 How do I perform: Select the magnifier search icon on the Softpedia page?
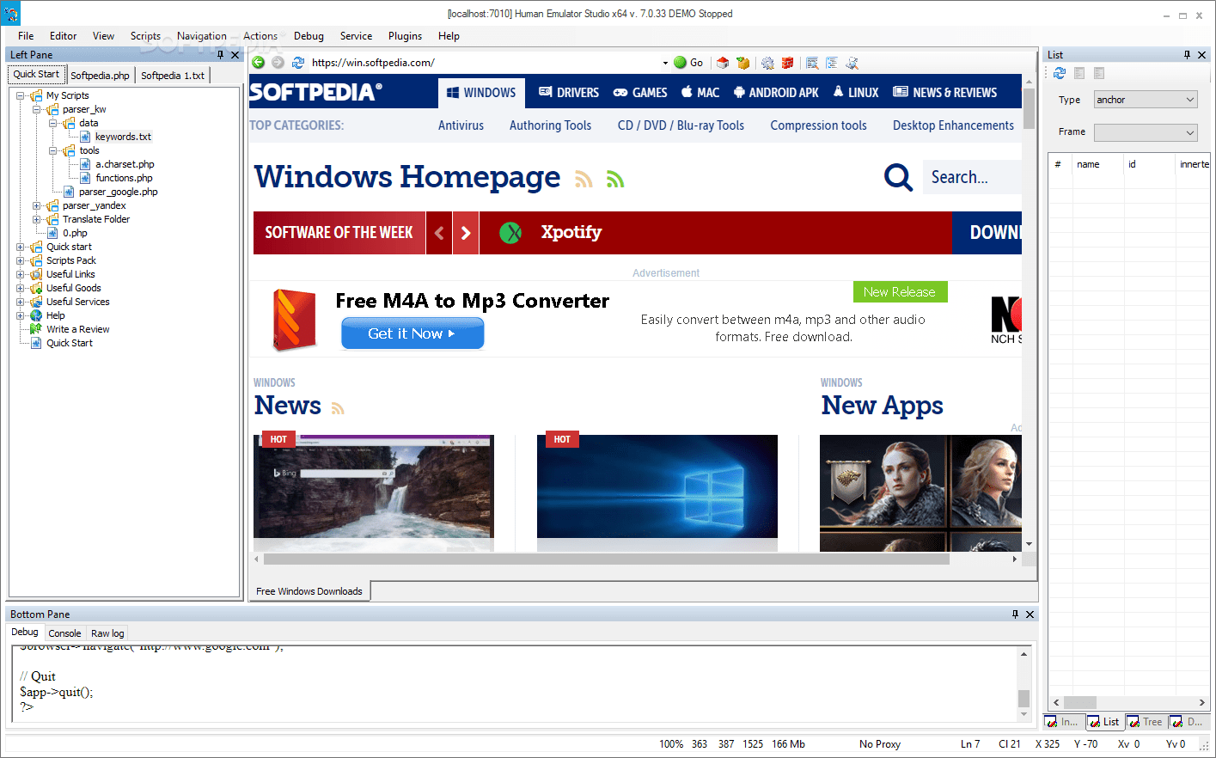898,177
